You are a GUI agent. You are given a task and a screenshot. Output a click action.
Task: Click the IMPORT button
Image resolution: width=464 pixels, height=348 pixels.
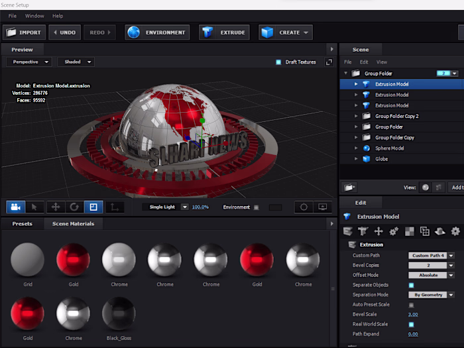pos(24,32)
